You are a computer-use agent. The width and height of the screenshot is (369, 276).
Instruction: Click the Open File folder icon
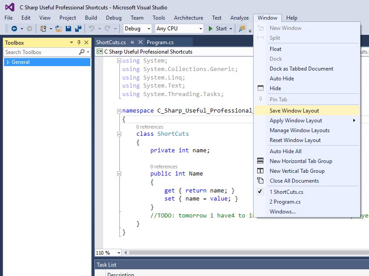(x=59, y=29)
